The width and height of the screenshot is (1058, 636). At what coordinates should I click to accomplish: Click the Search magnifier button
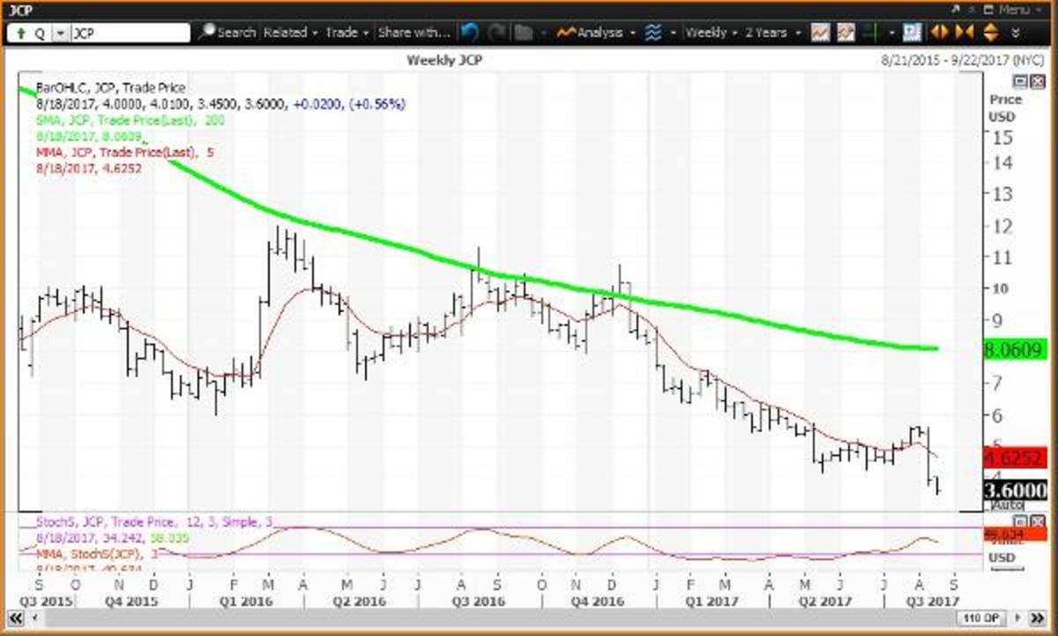(x=227, y=33)
